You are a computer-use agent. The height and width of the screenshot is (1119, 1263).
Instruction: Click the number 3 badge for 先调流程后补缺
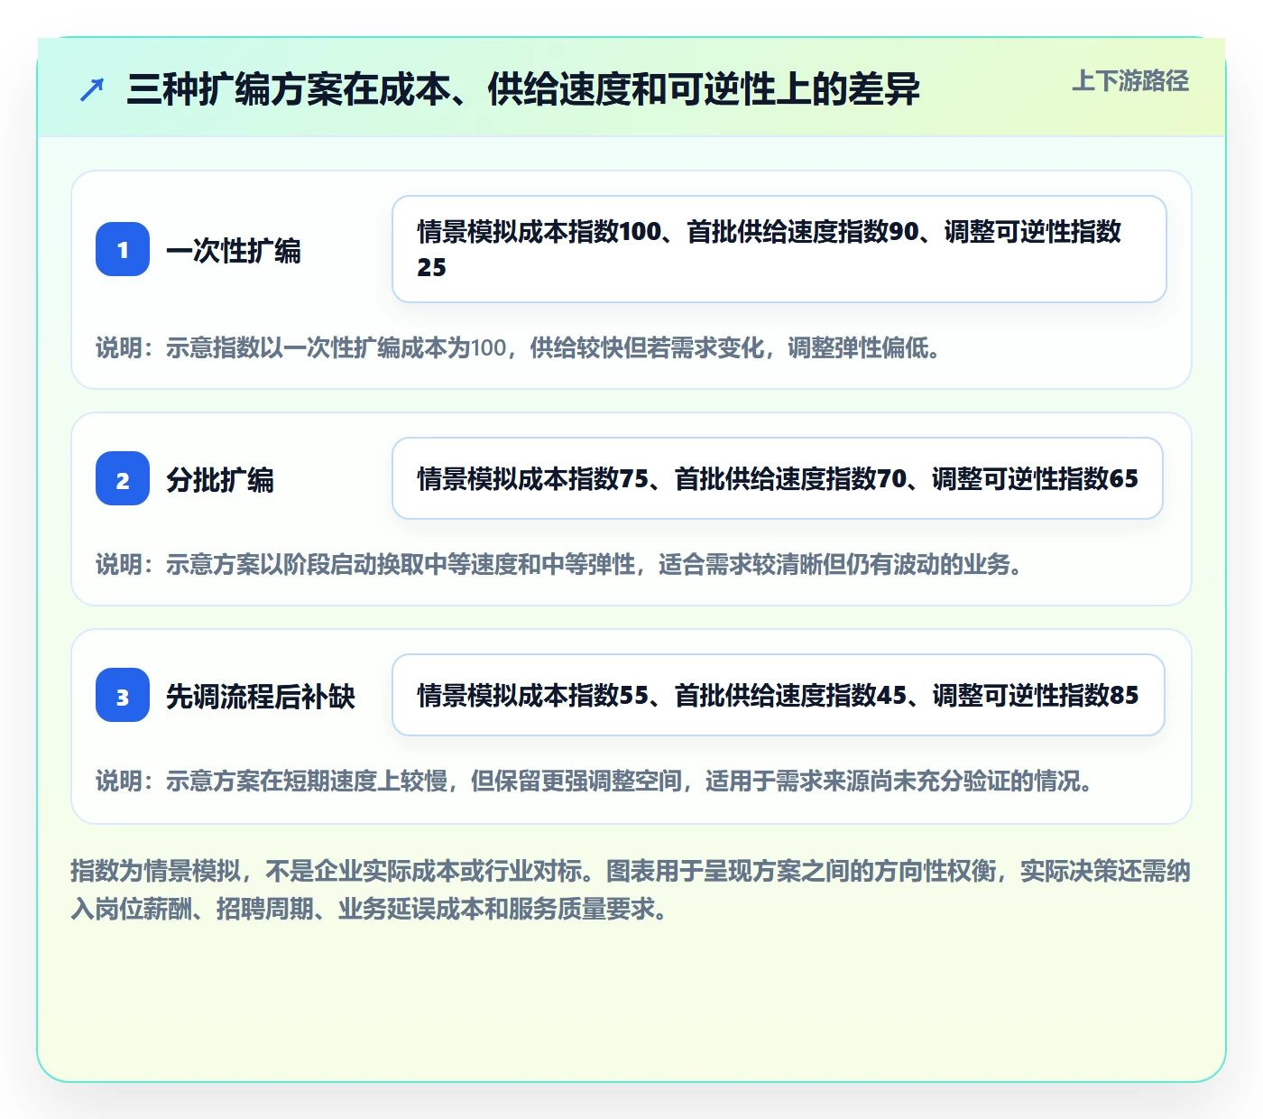(123, 695)
